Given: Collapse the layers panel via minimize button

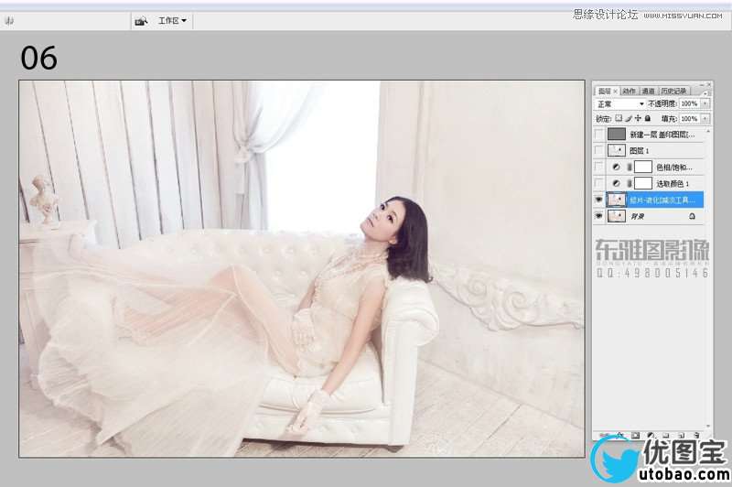Looking at the screenshot, I should 702,85.
